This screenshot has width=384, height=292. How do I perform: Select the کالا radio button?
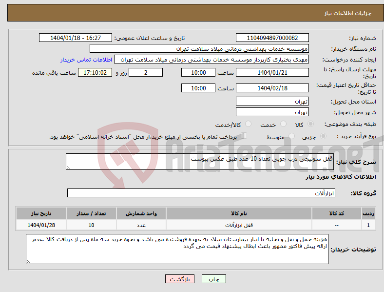(310, 124)
